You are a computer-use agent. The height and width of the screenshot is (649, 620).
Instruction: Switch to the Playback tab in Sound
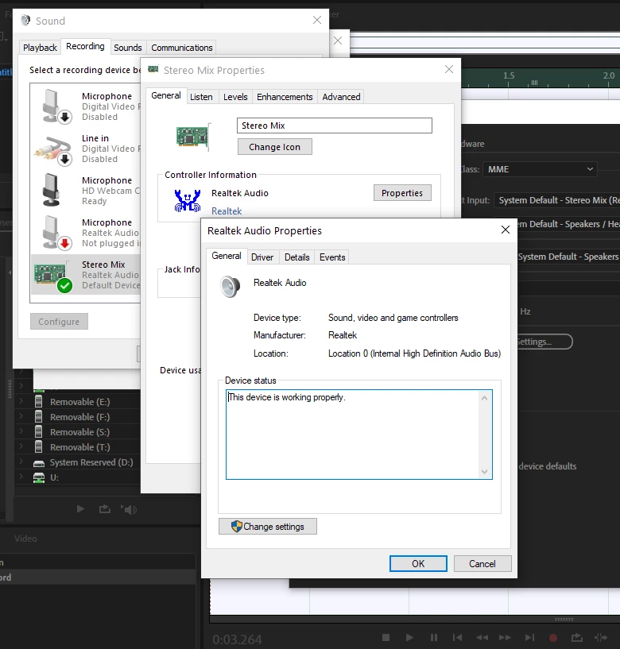[x=40, y=48]
